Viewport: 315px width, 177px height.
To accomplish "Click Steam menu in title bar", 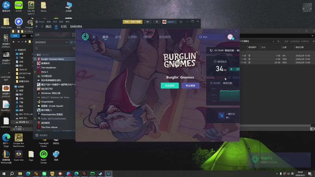I will click(x=40, y=22).
